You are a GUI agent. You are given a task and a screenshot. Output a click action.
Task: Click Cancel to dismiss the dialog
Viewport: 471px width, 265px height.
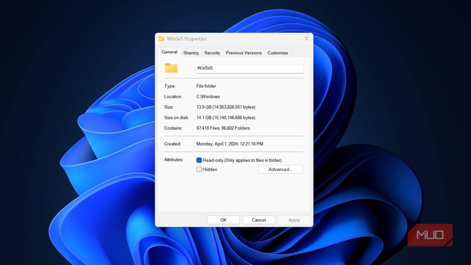[259, 220]
